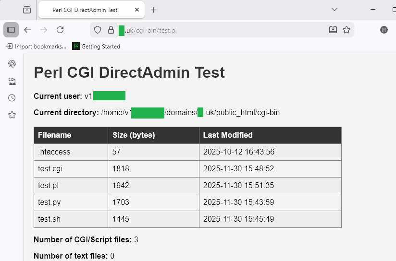Click the tracking protection shield icon
The height and width of the screenshot is (261, 396).
(98, 30)
